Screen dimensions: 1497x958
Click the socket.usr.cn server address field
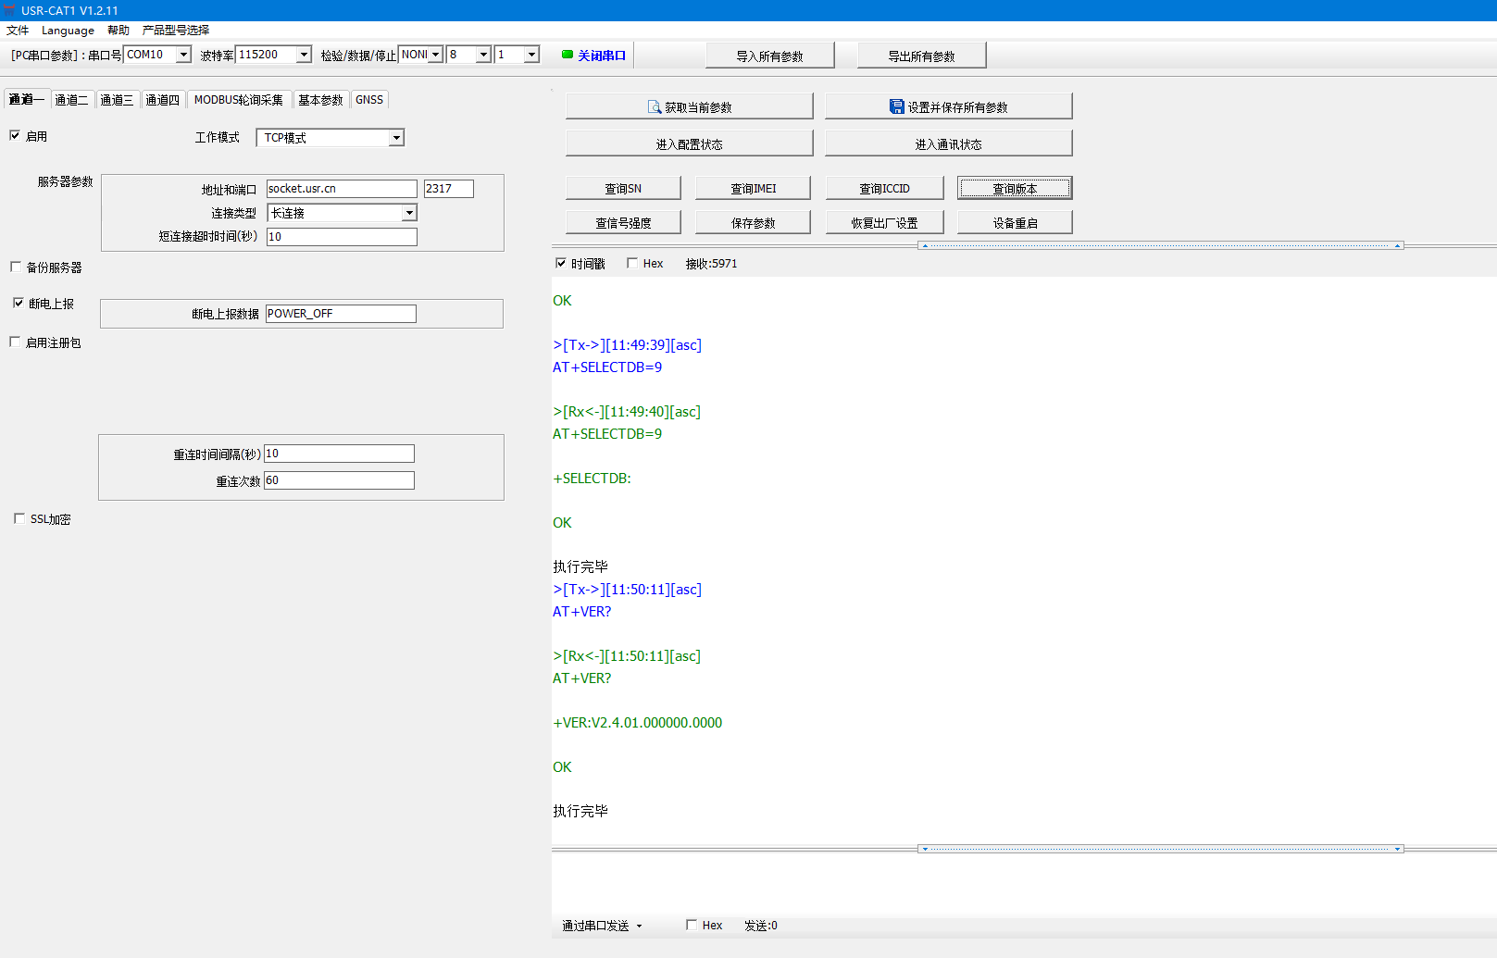[x=341, y=189]
